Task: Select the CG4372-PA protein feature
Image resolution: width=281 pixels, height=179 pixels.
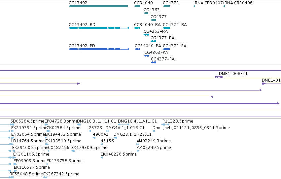Action: pos(166,49)
